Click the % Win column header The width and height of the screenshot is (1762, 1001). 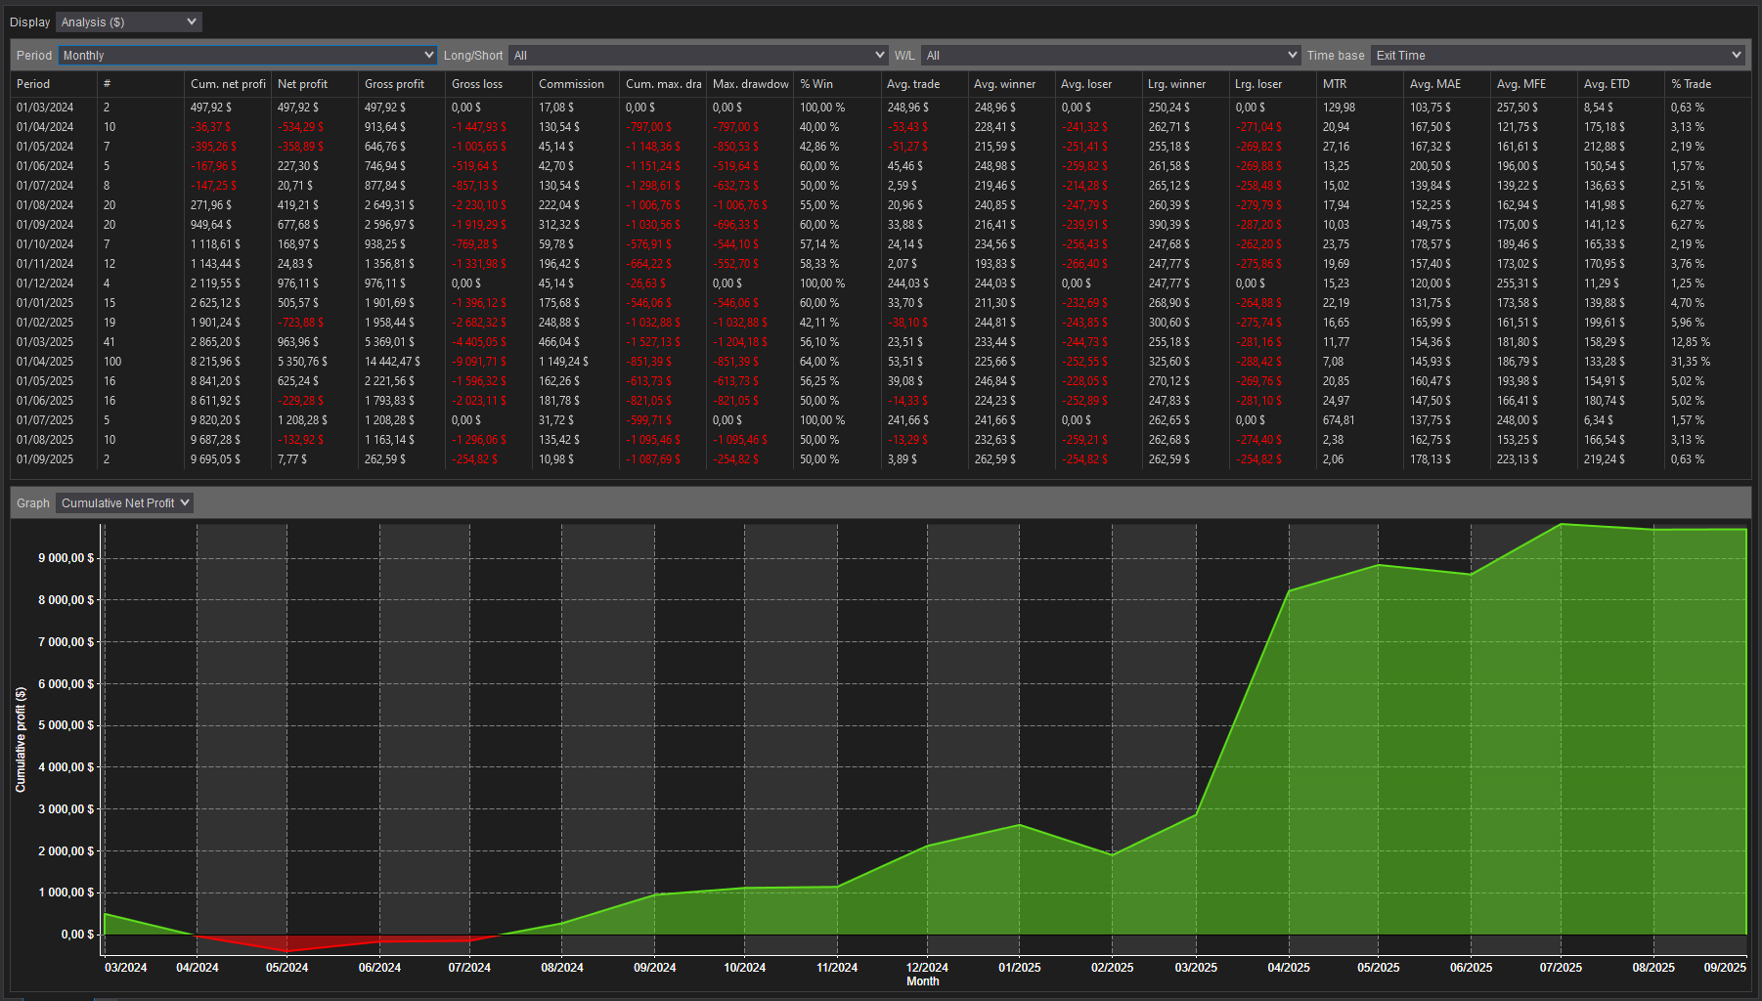(x=836, y=84)
